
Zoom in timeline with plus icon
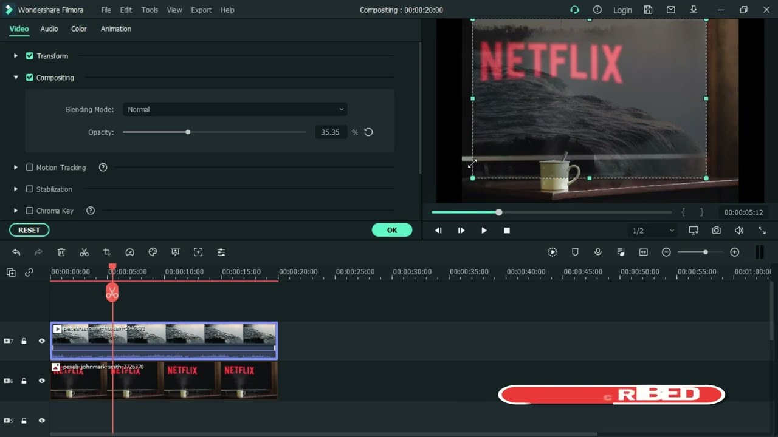(735, 252)
